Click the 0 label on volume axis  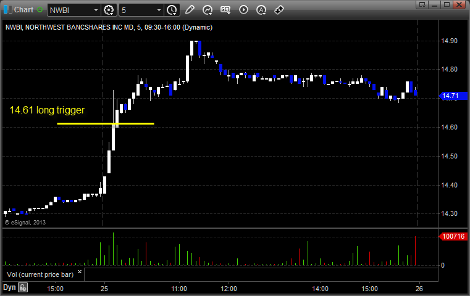(443, 265)
